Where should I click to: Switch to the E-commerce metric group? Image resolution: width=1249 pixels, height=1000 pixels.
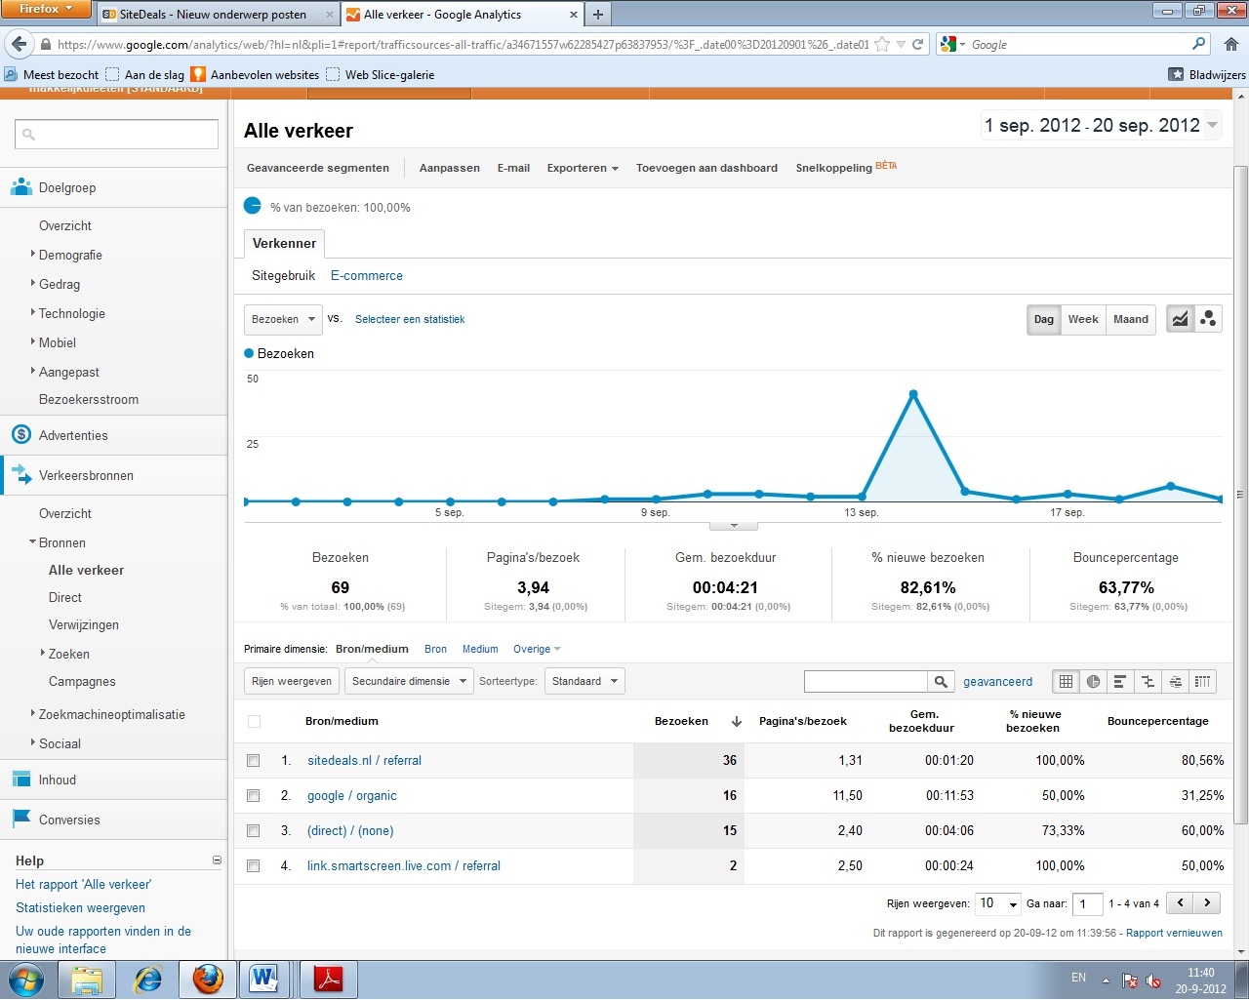point(367,276)
